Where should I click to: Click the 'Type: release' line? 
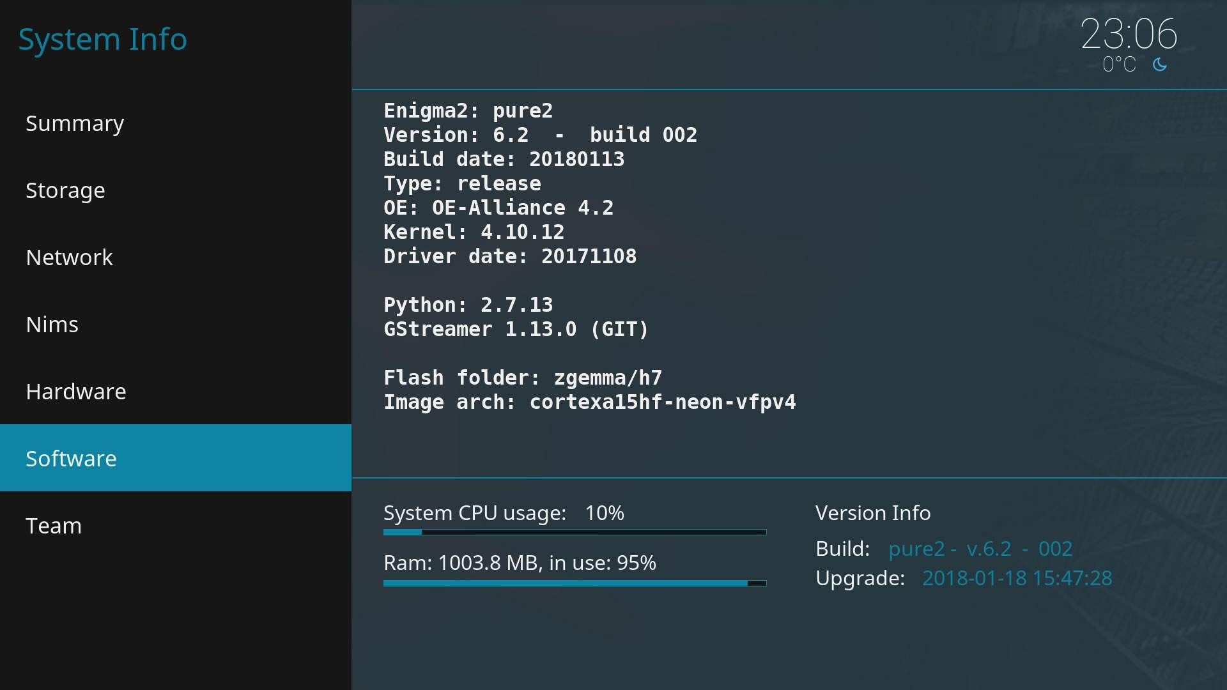[x=462, y=183]
